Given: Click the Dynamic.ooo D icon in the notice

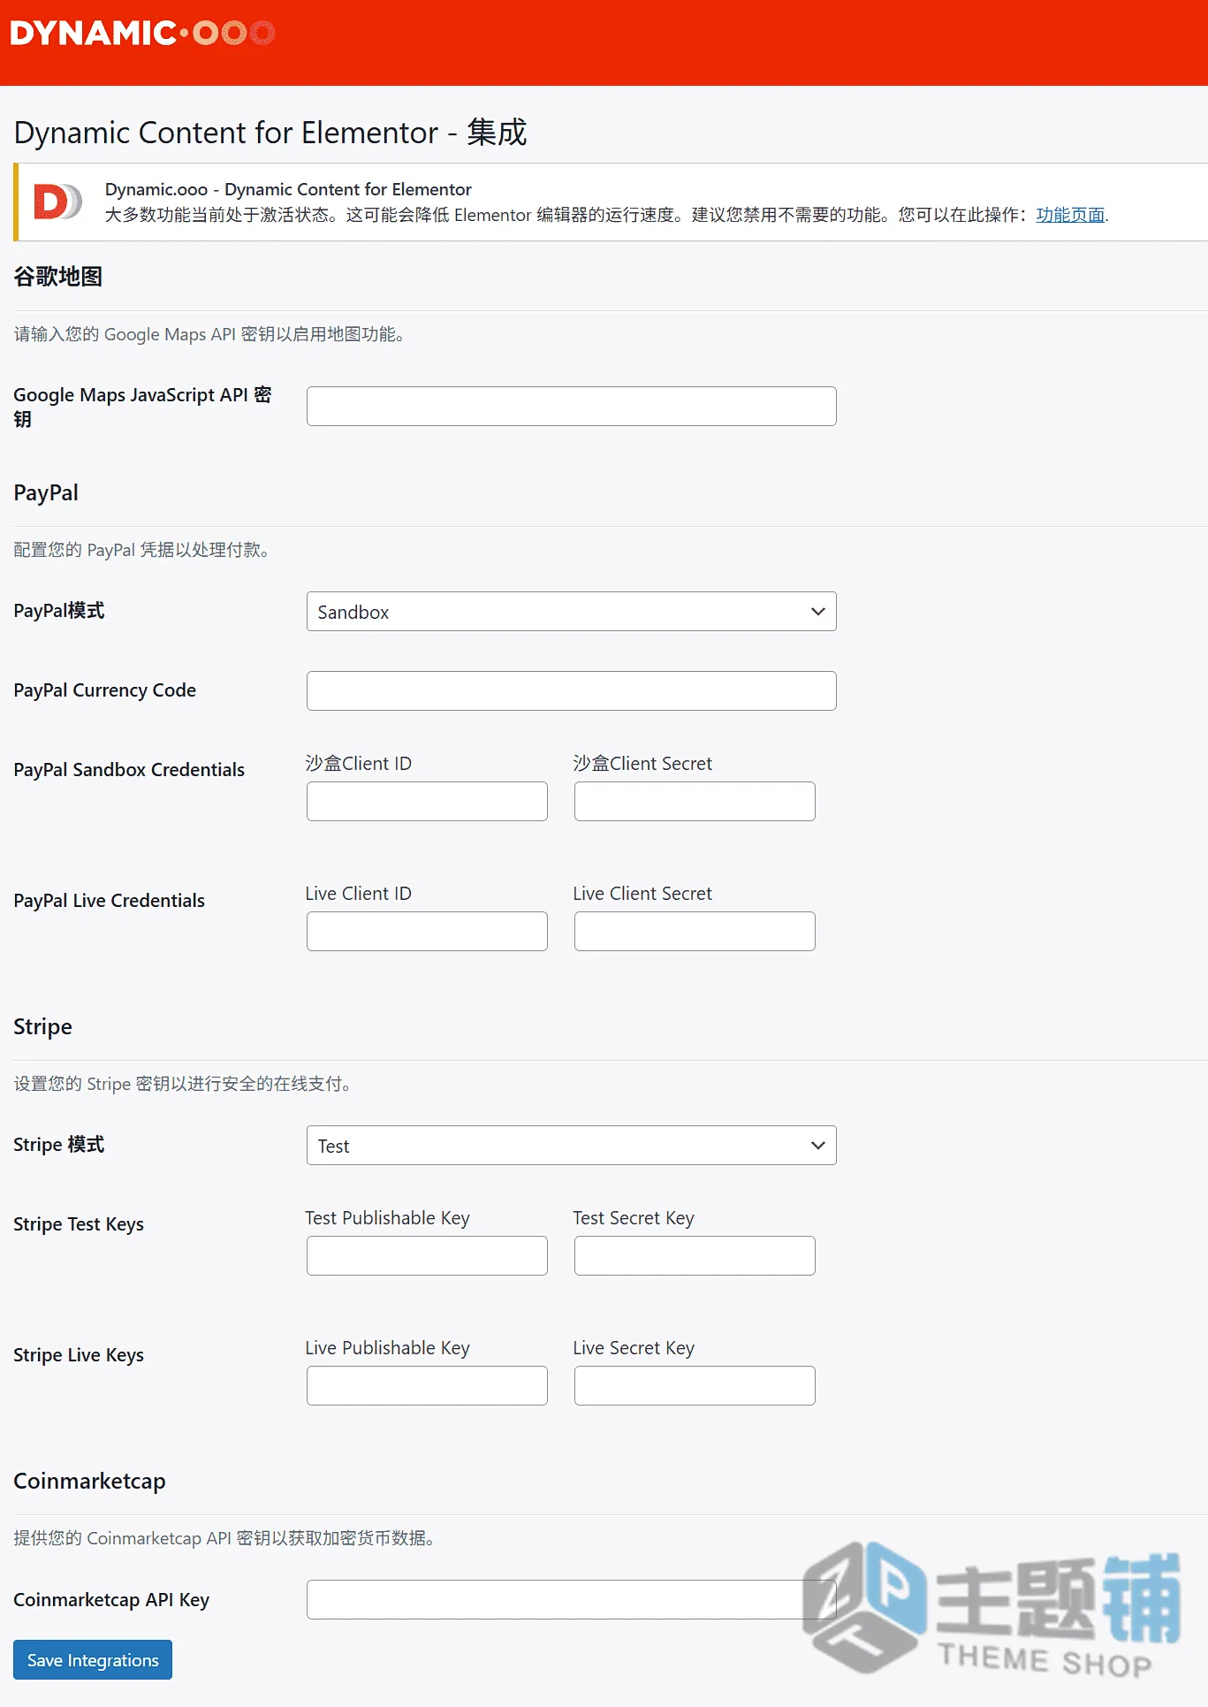Looking at the screenshot, I should tap(57, 202).
